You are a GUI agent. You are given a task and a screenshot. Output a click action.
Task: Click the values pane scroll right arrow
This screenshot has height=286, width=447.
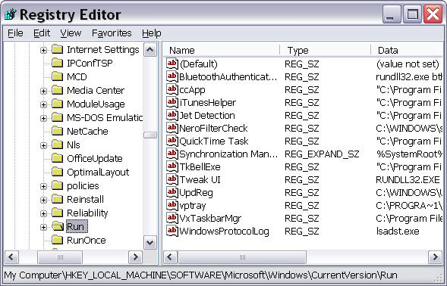tap(436, 257)
